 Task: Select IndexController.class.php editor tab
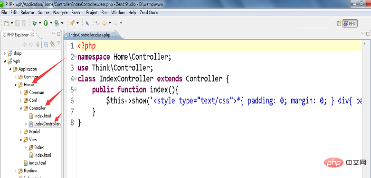click(x=90, y=35)
